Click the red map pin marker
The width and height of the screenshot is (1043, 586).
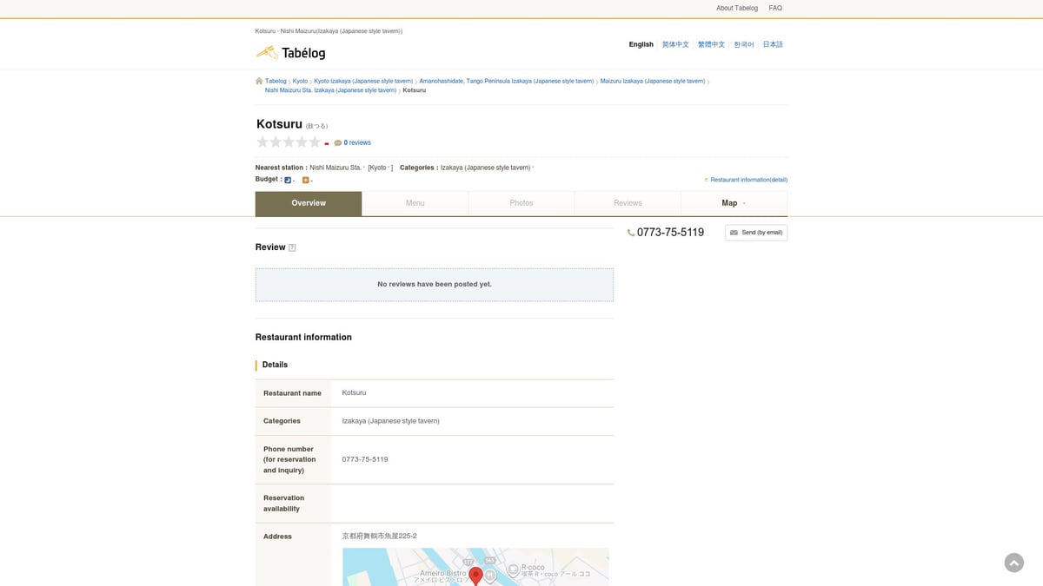click(475, 575)
